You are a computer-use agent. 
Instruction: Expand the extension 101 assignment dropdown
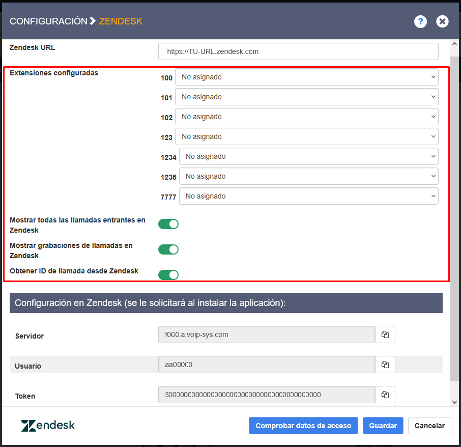pos(306,97)
